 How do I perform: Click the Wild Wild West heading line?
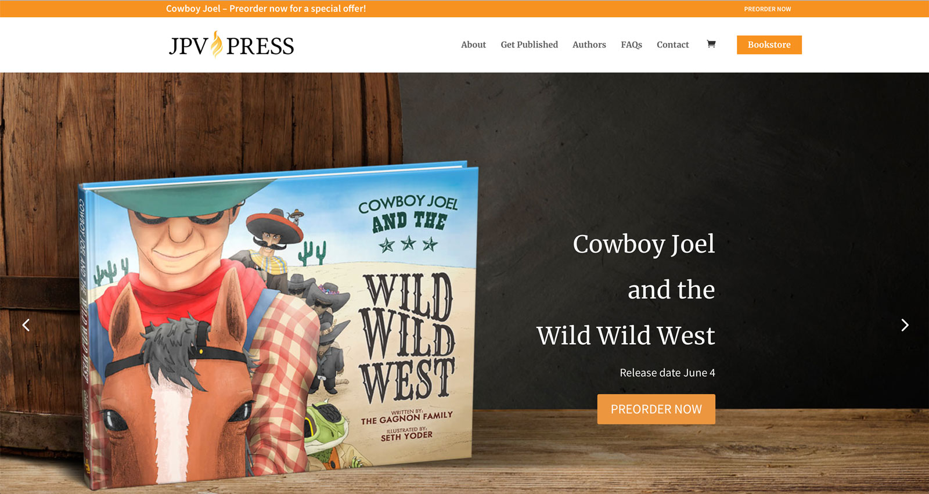tap(625, 336)
